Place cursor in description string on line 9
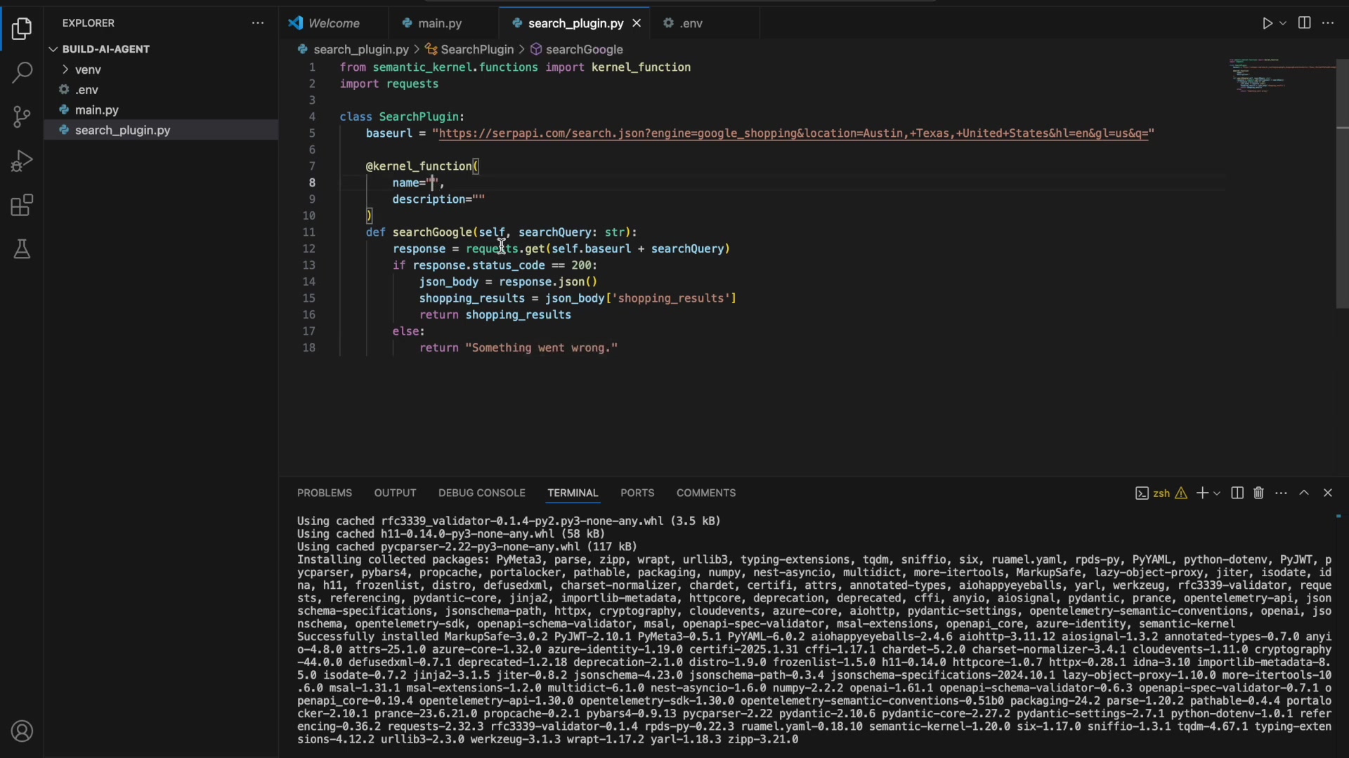The image size is (1349, 758). pyautogui.click(x=478, y=199)
